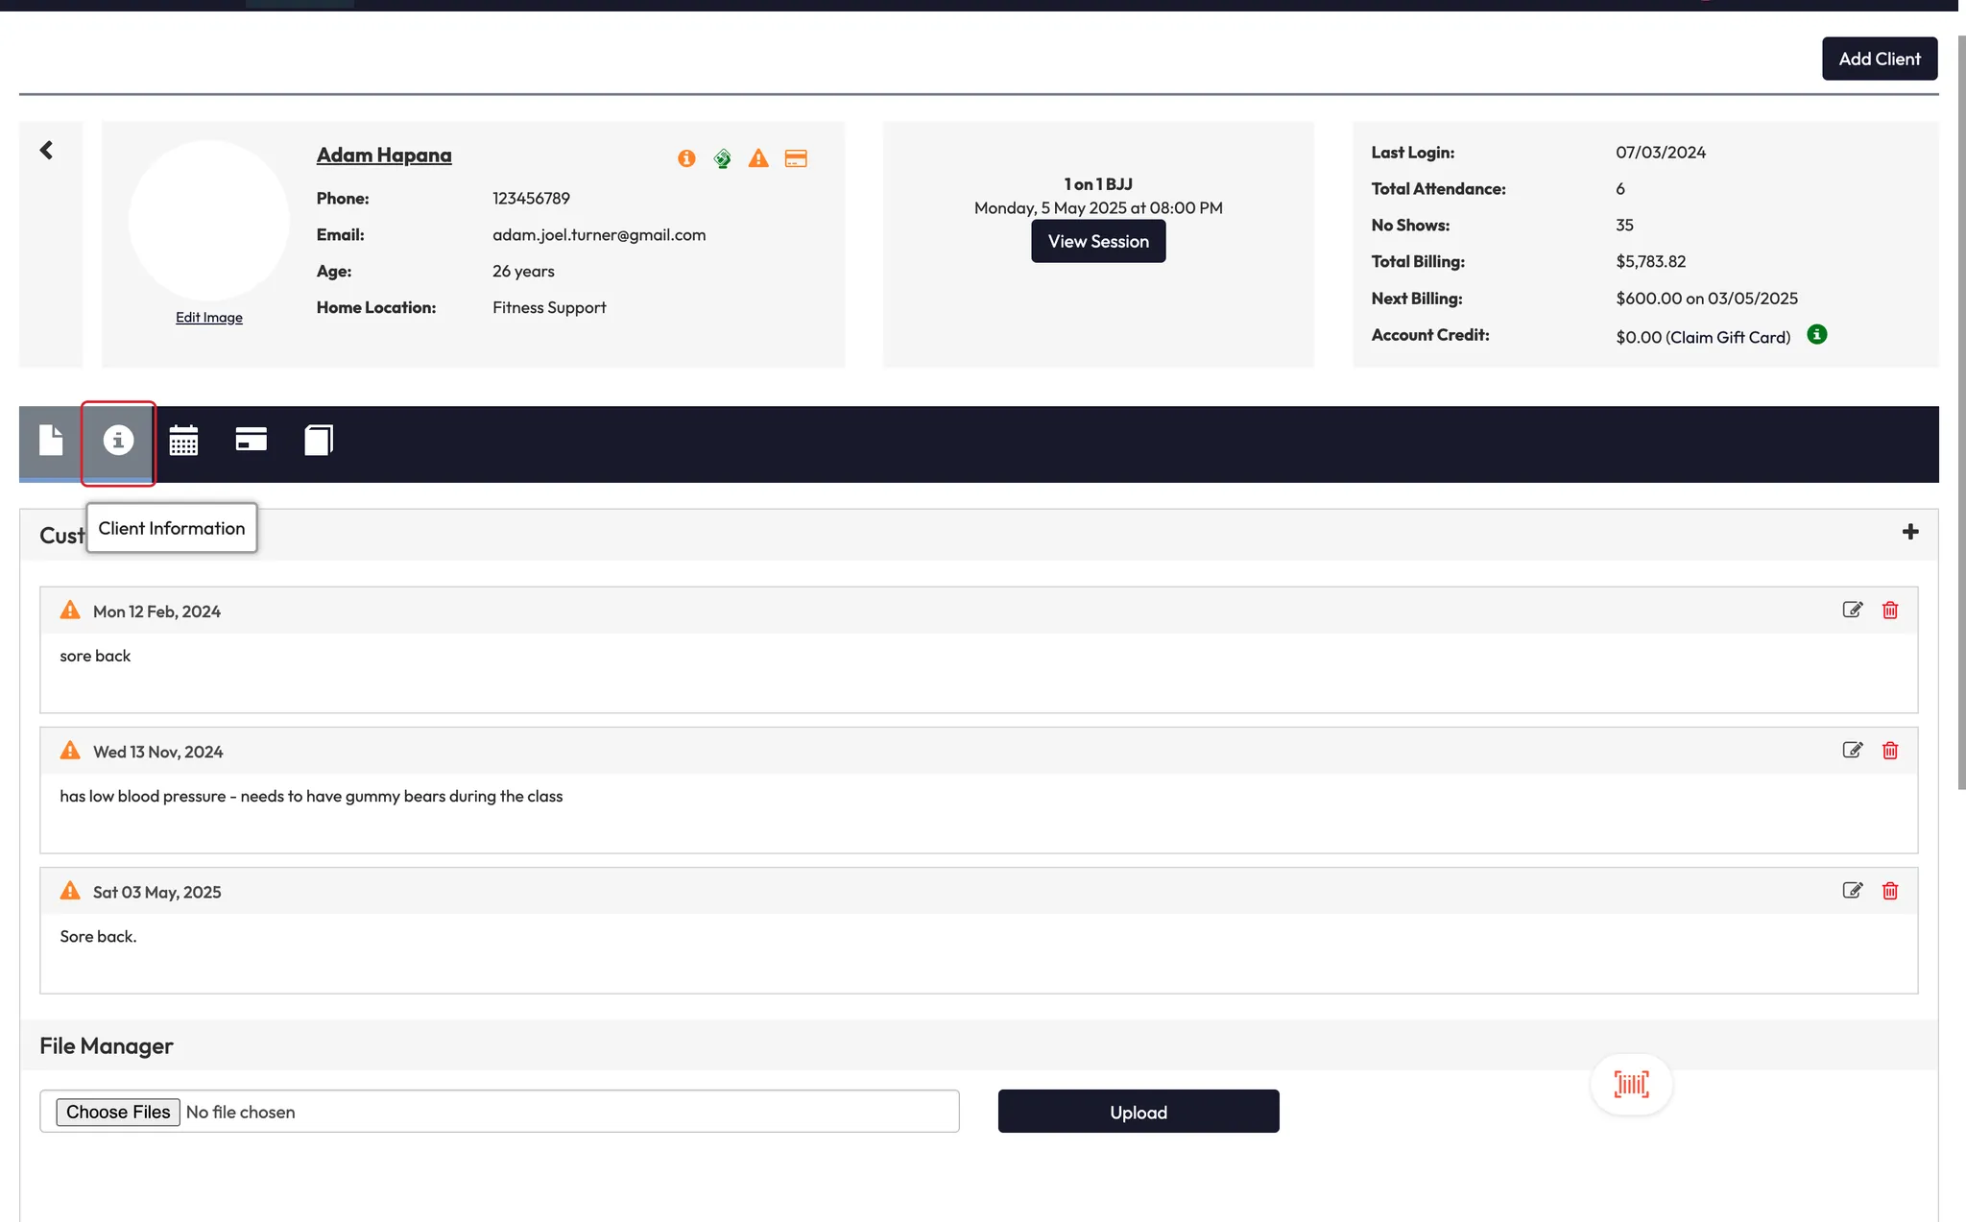Go back using the left chevron arrow
The image size is (1966, 1222).
(46, 150)
